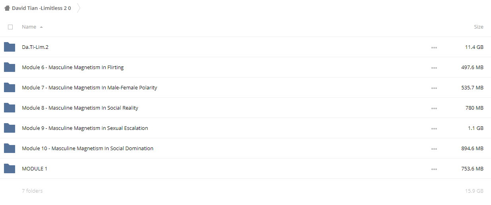Screen dimensions: 491x205
Task: Open more options for Module 9 folder
Action: pos(434,128)
